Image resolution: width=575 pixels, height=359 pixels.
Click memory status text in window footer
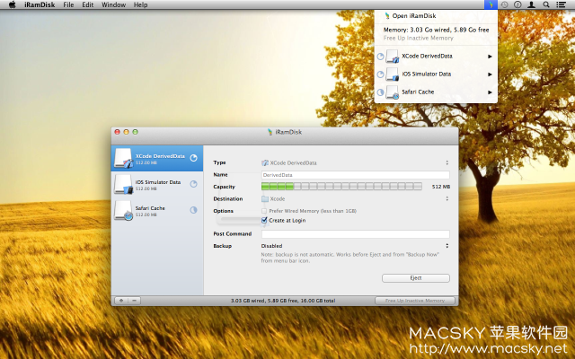[283, 301]
